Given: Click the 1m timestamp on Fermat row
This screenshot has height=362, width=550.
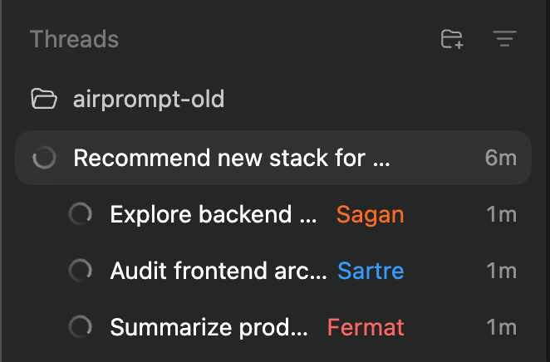Looking at the screenshot, I should tap(502, 327).
